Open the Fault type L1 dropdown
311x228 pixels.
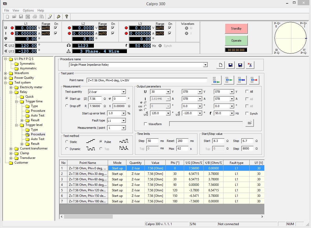[124, 120]
